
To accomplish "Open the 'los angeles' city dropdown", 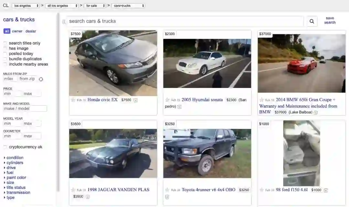I will point(26,5).
